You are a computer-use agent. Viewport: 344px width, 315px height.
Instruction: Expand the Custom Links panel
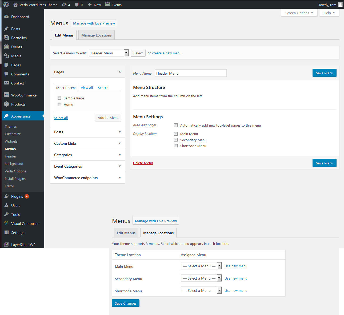pos(120,143)
